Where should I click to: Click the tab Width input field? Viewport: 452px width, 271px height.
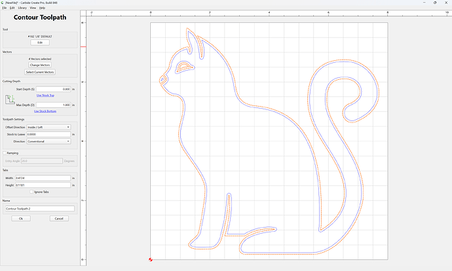click(43, 178)
